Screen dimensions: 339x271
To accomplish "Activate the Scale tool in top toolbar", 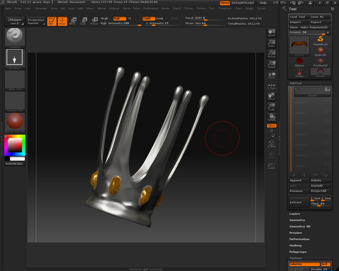I will 83,21.
